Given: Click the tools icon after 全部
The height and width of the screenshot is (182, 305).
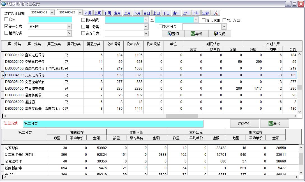Looking at the screenshot, I should coord(216,13).
